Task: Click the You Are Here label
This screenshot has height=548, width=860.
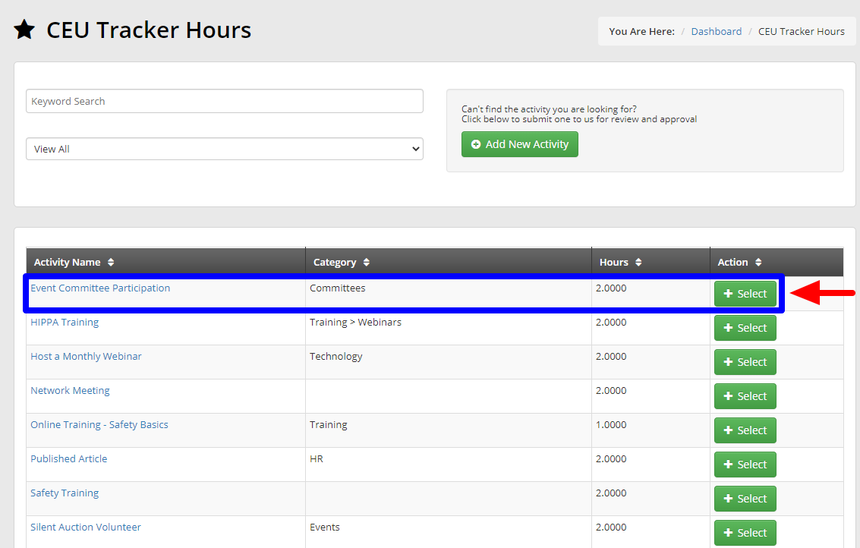Action: click(641, 31)
